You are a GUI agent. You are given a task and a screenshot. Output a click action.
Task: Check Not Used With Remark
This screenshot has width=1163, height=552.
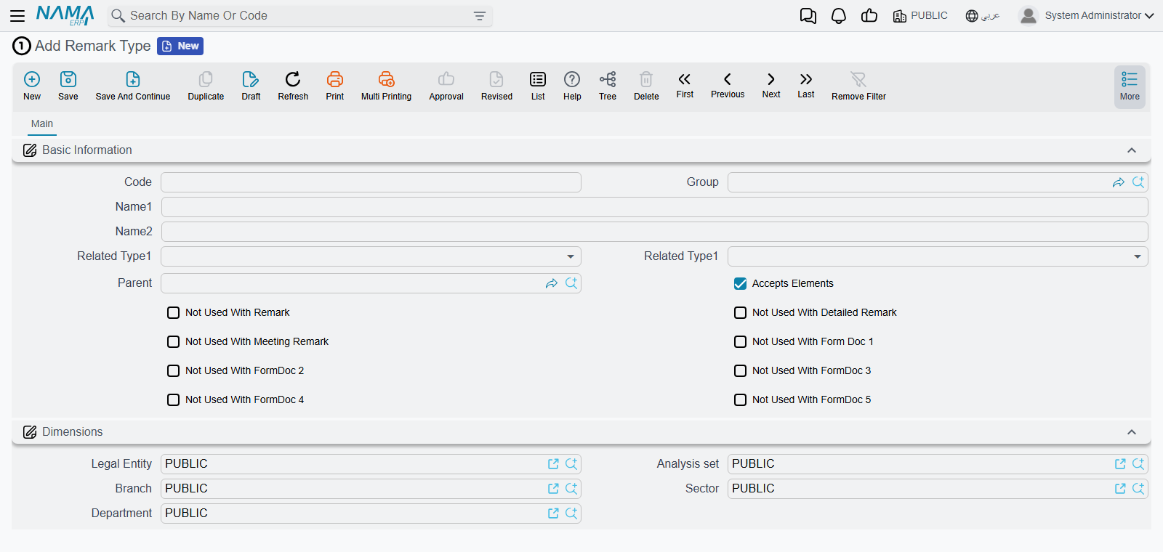(x=174, y=313)
